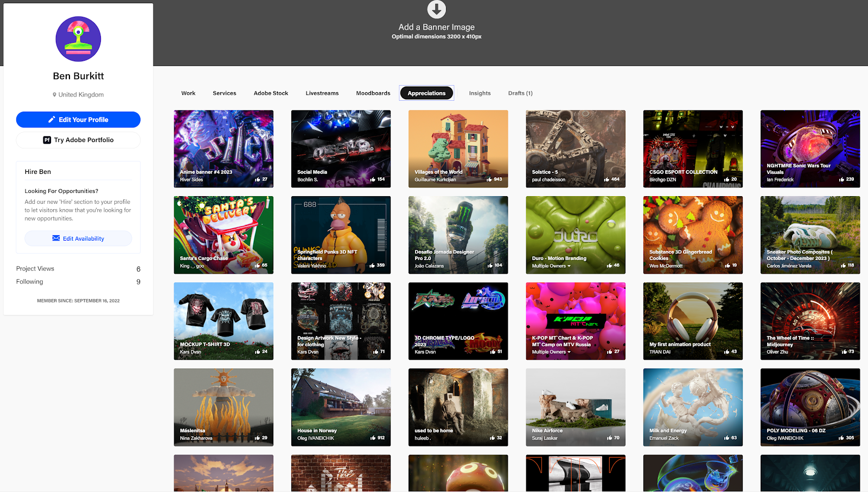The height and width of the screenshot is (492, 868).
Task: Click thumbs-up icon on 3D CHROME TYPE/LOGO 2023
Action: point(493,352)
